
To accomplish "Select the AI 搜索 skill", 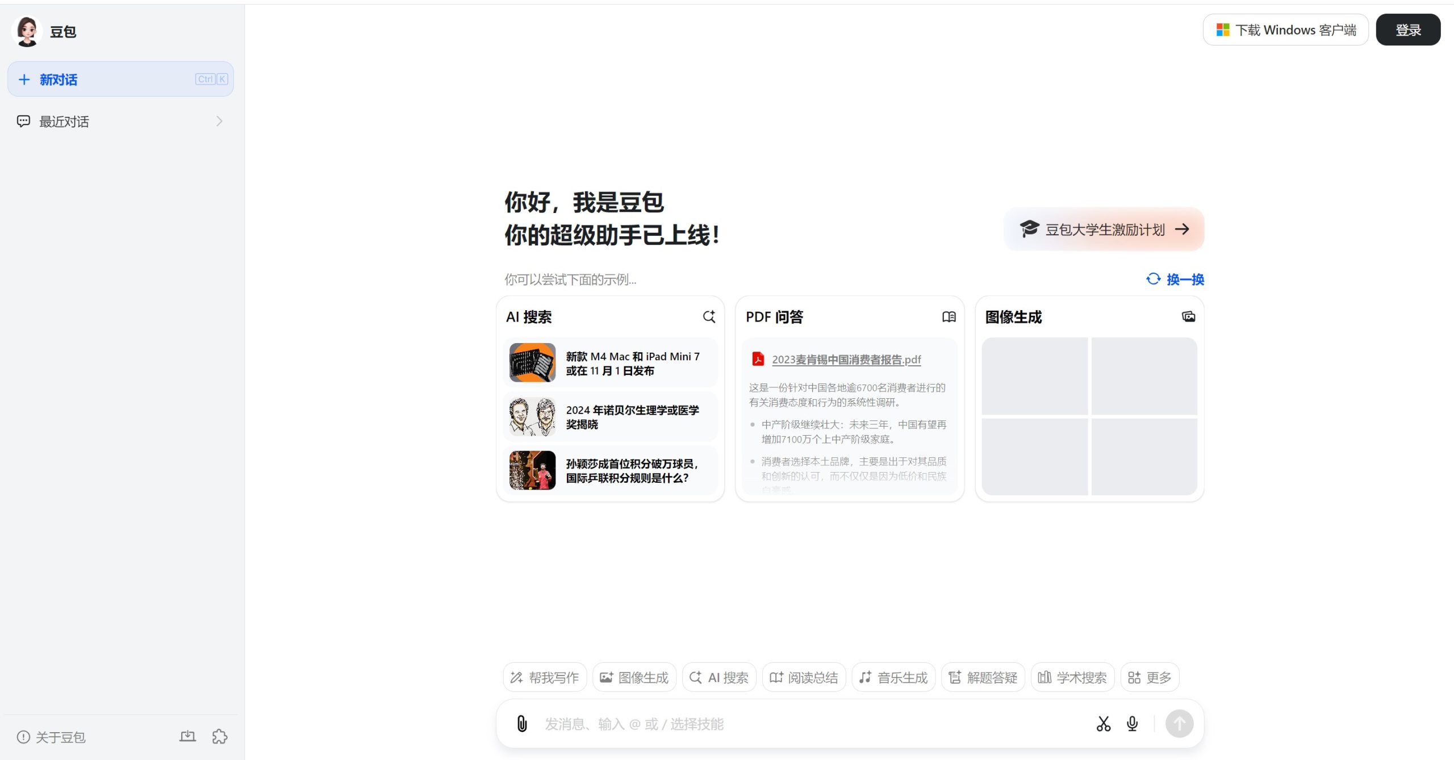I will click(718, 677).
